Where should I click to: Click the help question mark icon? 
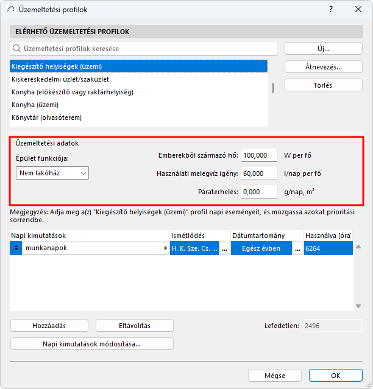[331, 9]
